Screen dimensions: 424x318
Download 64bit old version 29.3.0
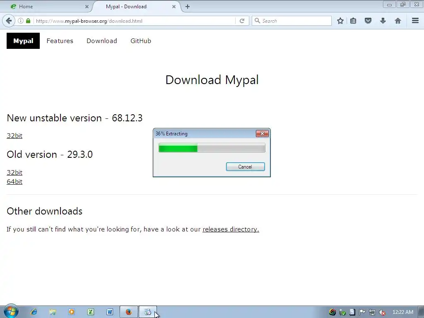pyautogui.click(x=14, y=182)
